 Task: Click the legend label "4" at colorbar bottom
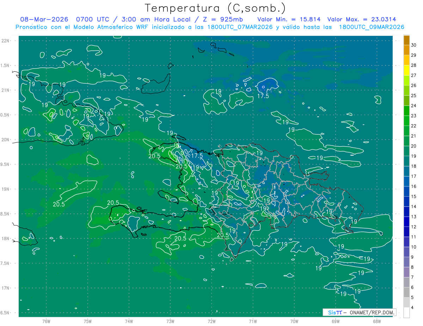pos(412,308)
